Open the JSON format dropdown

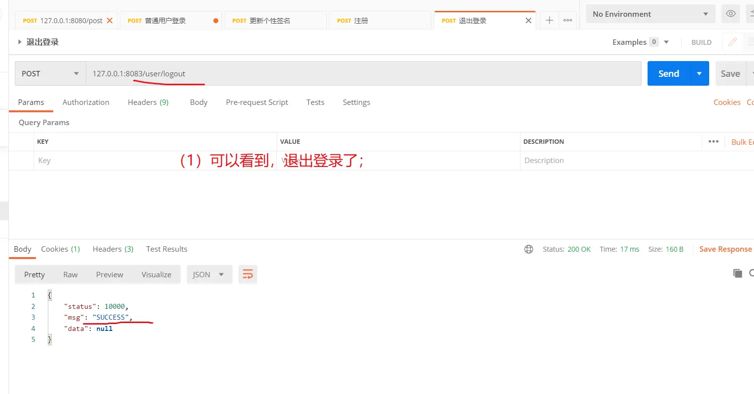(x=208, y=274)
